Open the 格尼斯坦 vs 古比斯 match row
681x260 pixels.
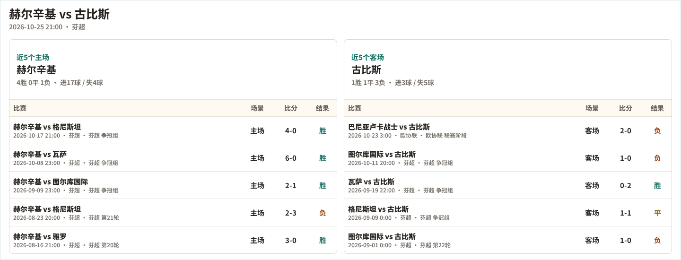point(508,213)
